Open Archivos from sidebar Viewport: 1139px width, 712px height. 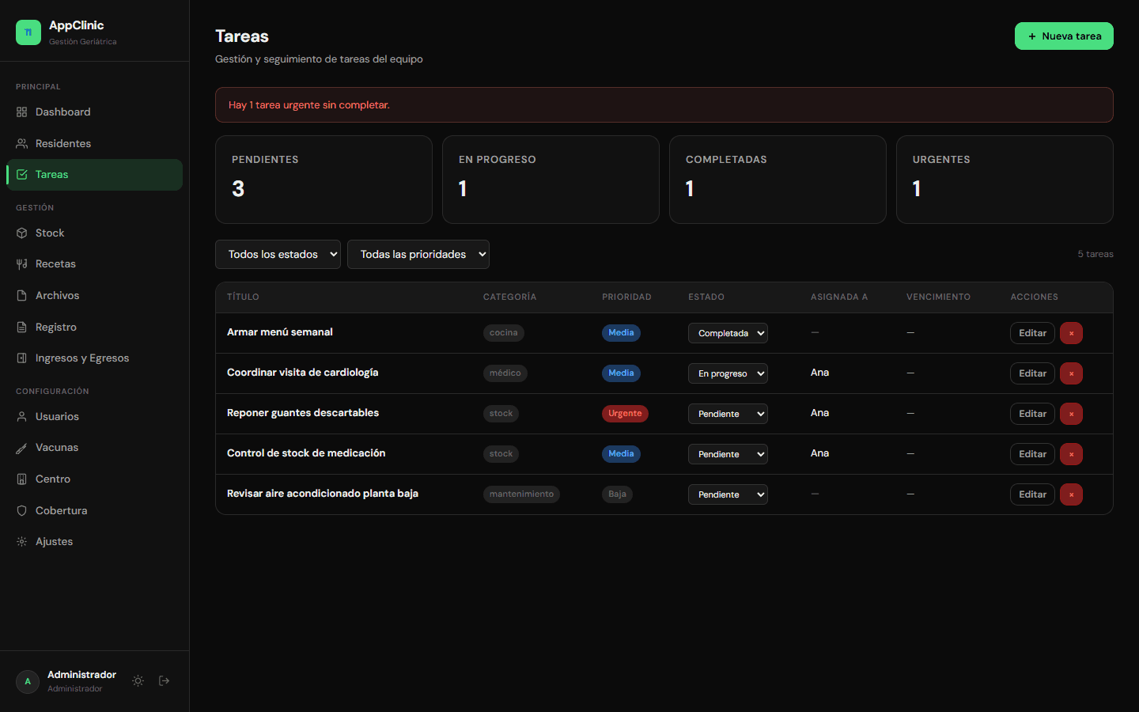click(94, 295)
